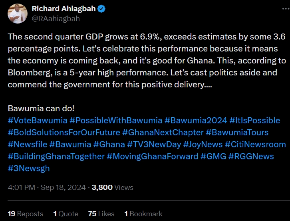
Task: Click the #Newsfile hashtag
Action: (x=27, y=144)
